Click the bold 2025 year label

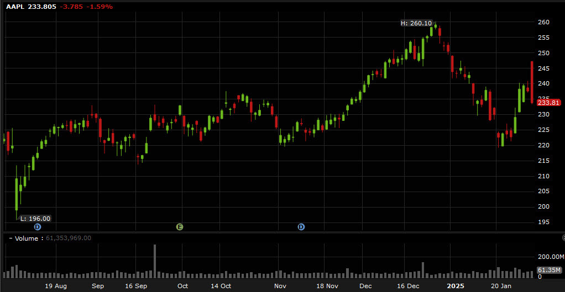click(x=456, y=286)
